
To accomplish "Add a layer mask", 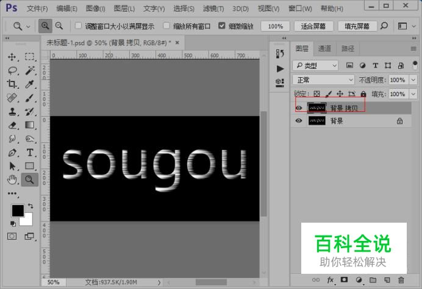I will (x=344, y=280).
